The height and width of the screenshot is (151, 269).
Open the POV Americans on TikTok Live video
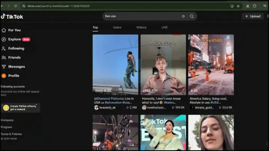tap(163, 65)
